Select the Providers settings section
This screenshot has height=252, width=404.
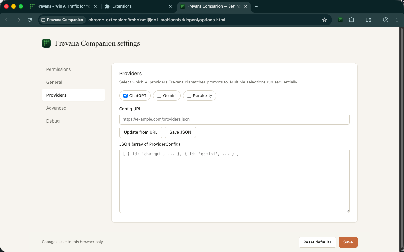point(74,95)
